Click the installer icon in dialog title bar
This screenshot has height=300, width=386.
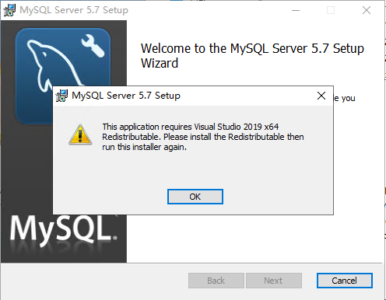tap(61, 96)
